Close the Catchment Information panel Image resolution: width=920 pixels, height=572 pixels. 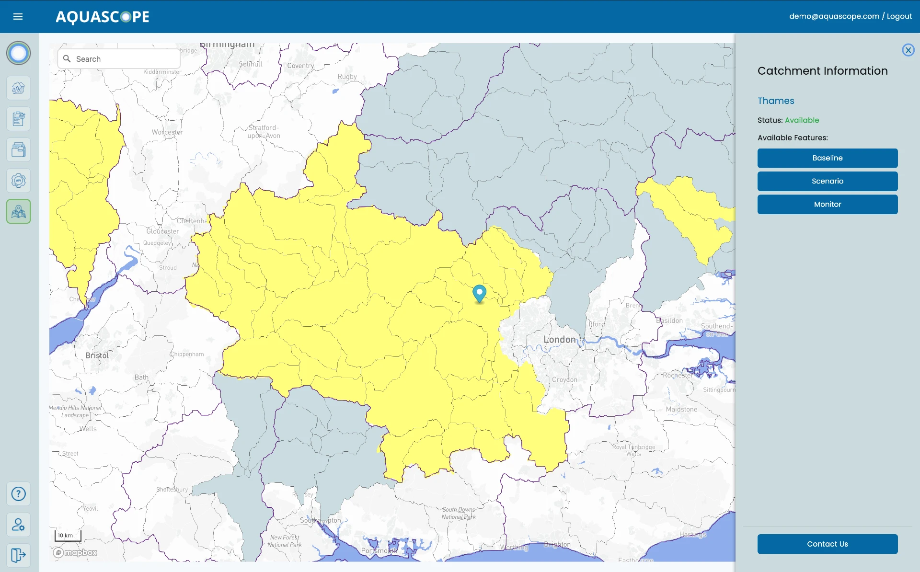pos(908,50)
